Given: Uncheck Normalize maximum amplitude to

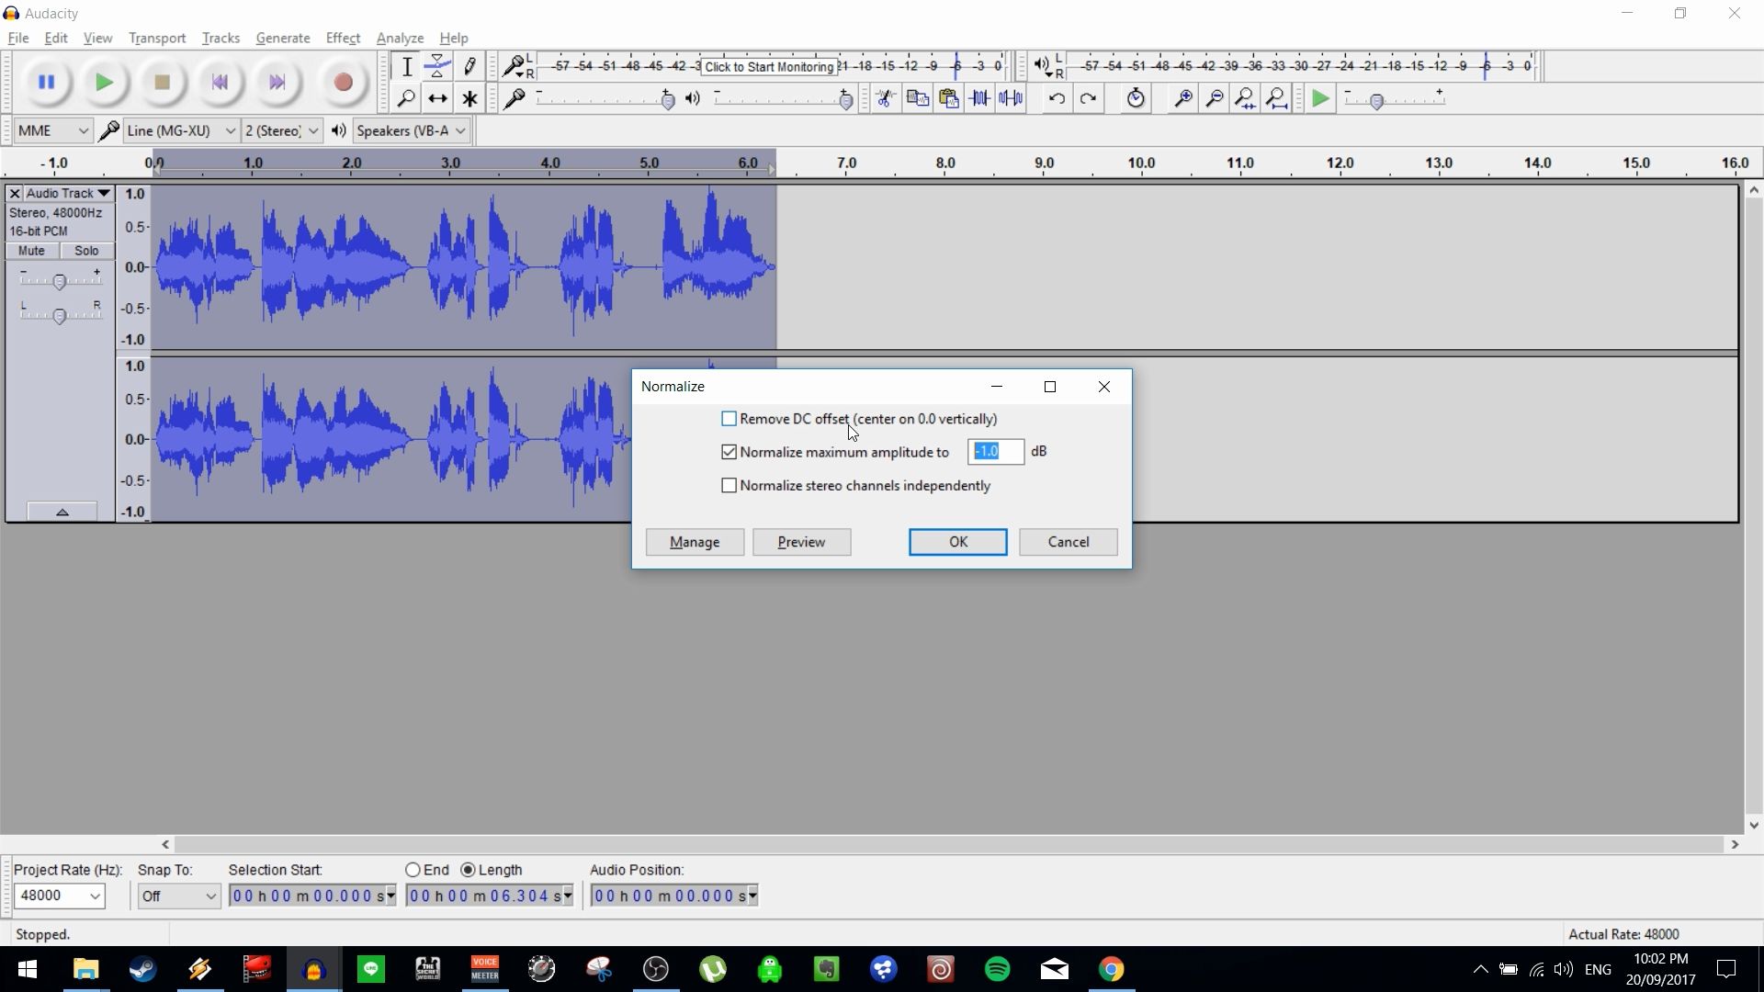Looking at the screenshot, I should (729, 452).
